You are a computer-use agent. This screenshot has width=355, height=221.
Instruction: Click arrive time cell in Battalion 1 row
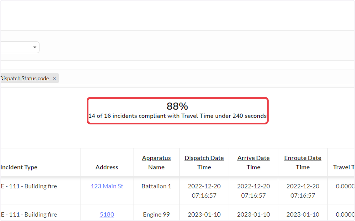[x=254, y=191]
